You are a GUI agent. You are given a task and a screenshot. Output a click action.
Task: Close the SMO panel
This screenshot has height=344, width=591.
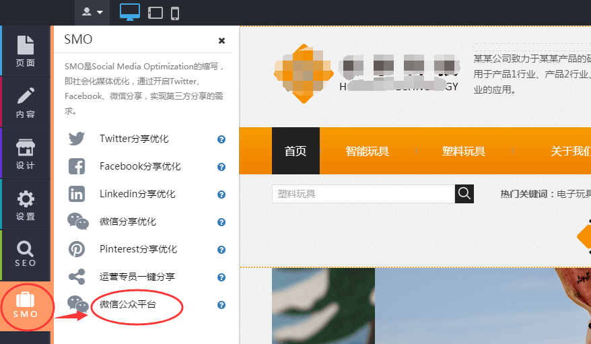(x=221, y=40)
